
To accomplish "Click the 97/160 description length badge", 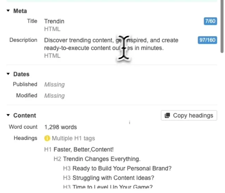I will tap(207, 40).
